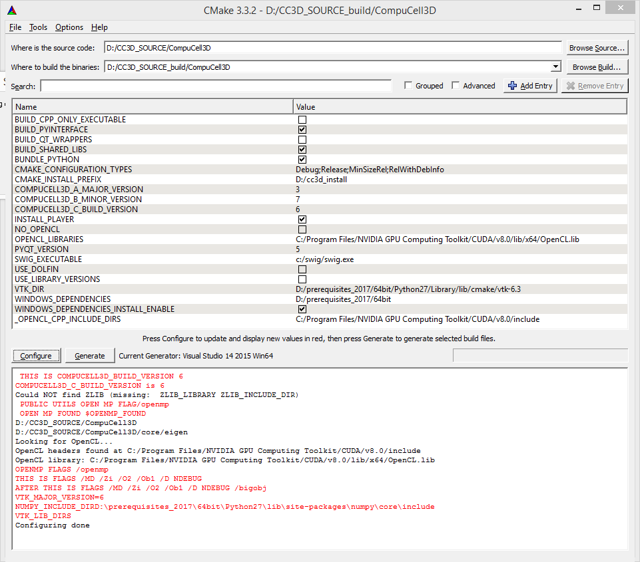Click the Search input field
640x562 pixels.
coord(216,86)
